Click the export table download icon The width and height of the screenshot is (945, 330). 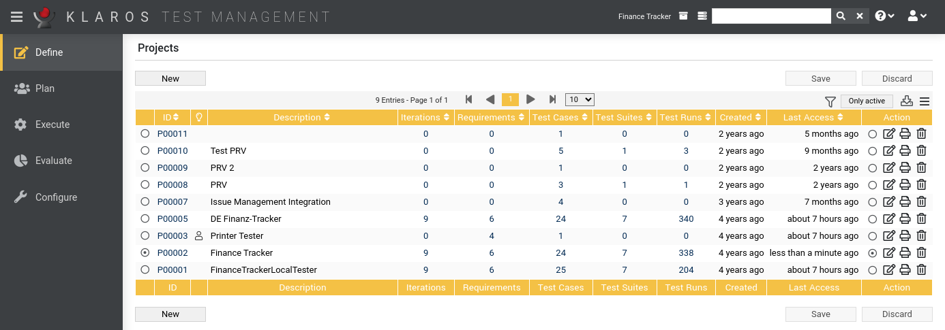click(x=906, y=101)
